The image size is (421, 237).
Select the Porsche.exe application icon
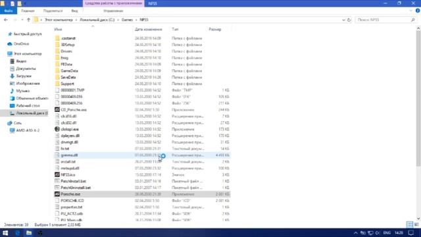coord(57,194)
